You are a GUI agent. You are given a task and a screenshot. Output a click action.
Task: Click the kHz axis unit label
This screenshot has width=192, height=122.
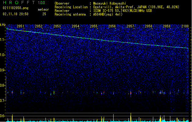point(3,25)
